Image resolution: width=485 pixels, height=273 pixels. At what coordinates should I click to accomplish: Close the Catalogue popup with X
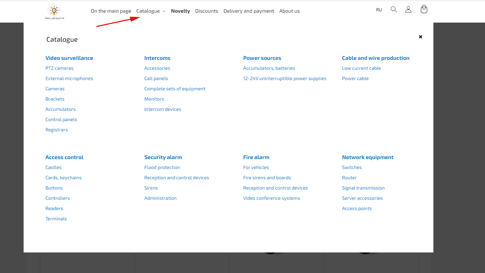pyautogui.click(x=420, y=37)
